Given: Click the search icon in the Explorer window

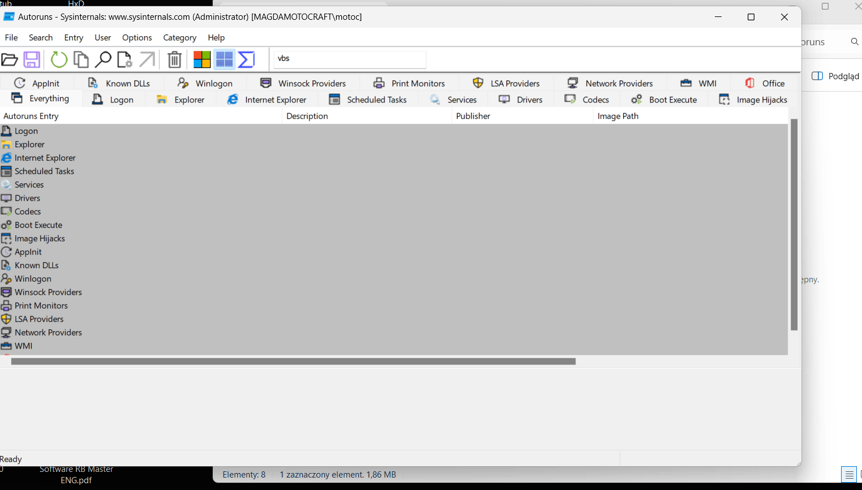Looking at the screenshot, I should 855,42.
